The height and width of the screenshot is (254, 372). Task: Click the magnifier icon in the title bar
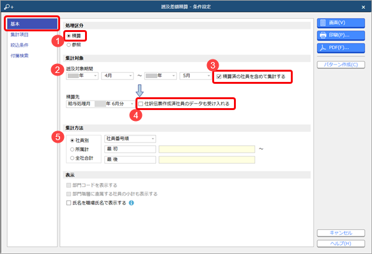[x=8, y=6]
